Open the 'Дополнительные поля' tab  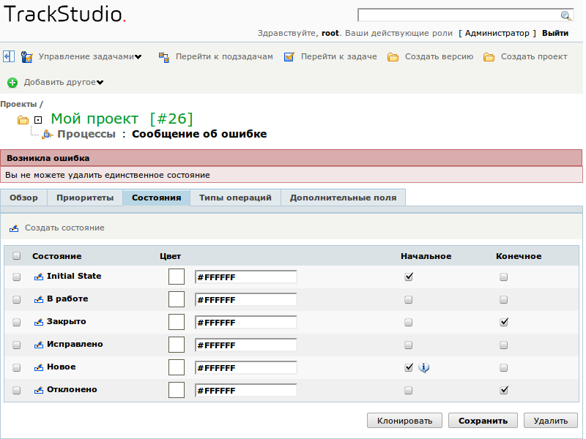pos(343,198)
